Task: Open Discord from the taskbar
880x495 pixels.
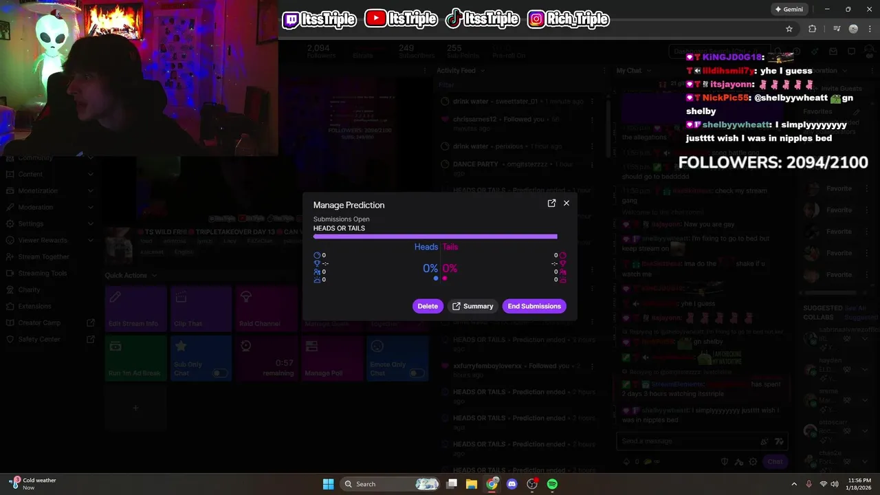Action: 511,484
